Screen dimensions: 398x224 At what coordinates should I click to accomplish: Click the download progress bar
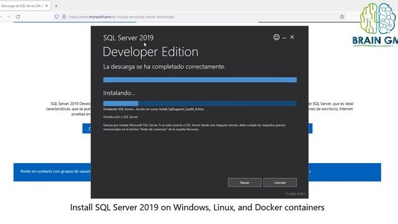[200, 80]
